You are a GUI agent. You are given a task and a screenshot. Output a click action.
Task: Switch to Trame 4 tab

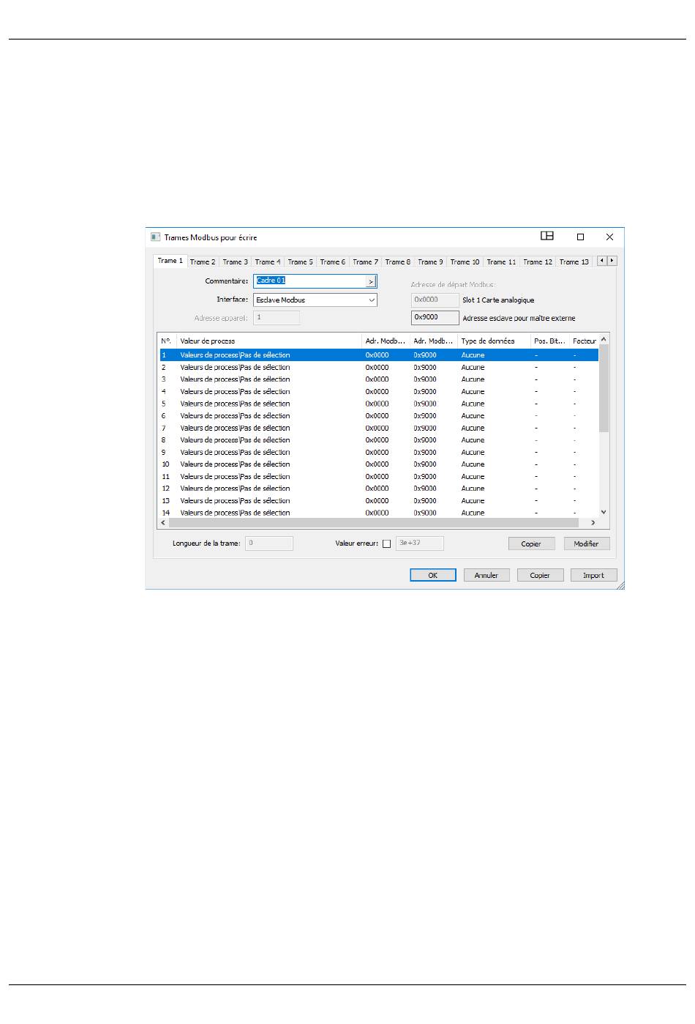pos(268,261)
